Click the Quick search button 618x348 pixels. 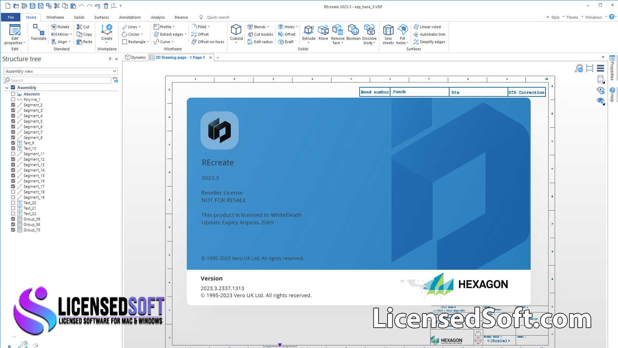[x=217, y=17]
